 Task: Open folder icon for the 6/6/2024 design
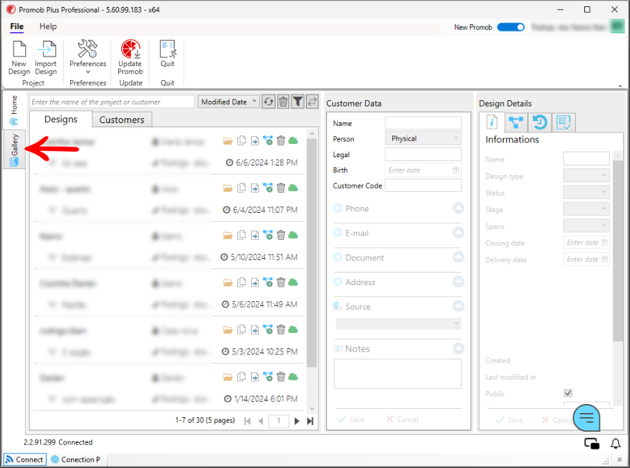click(228, 141)
